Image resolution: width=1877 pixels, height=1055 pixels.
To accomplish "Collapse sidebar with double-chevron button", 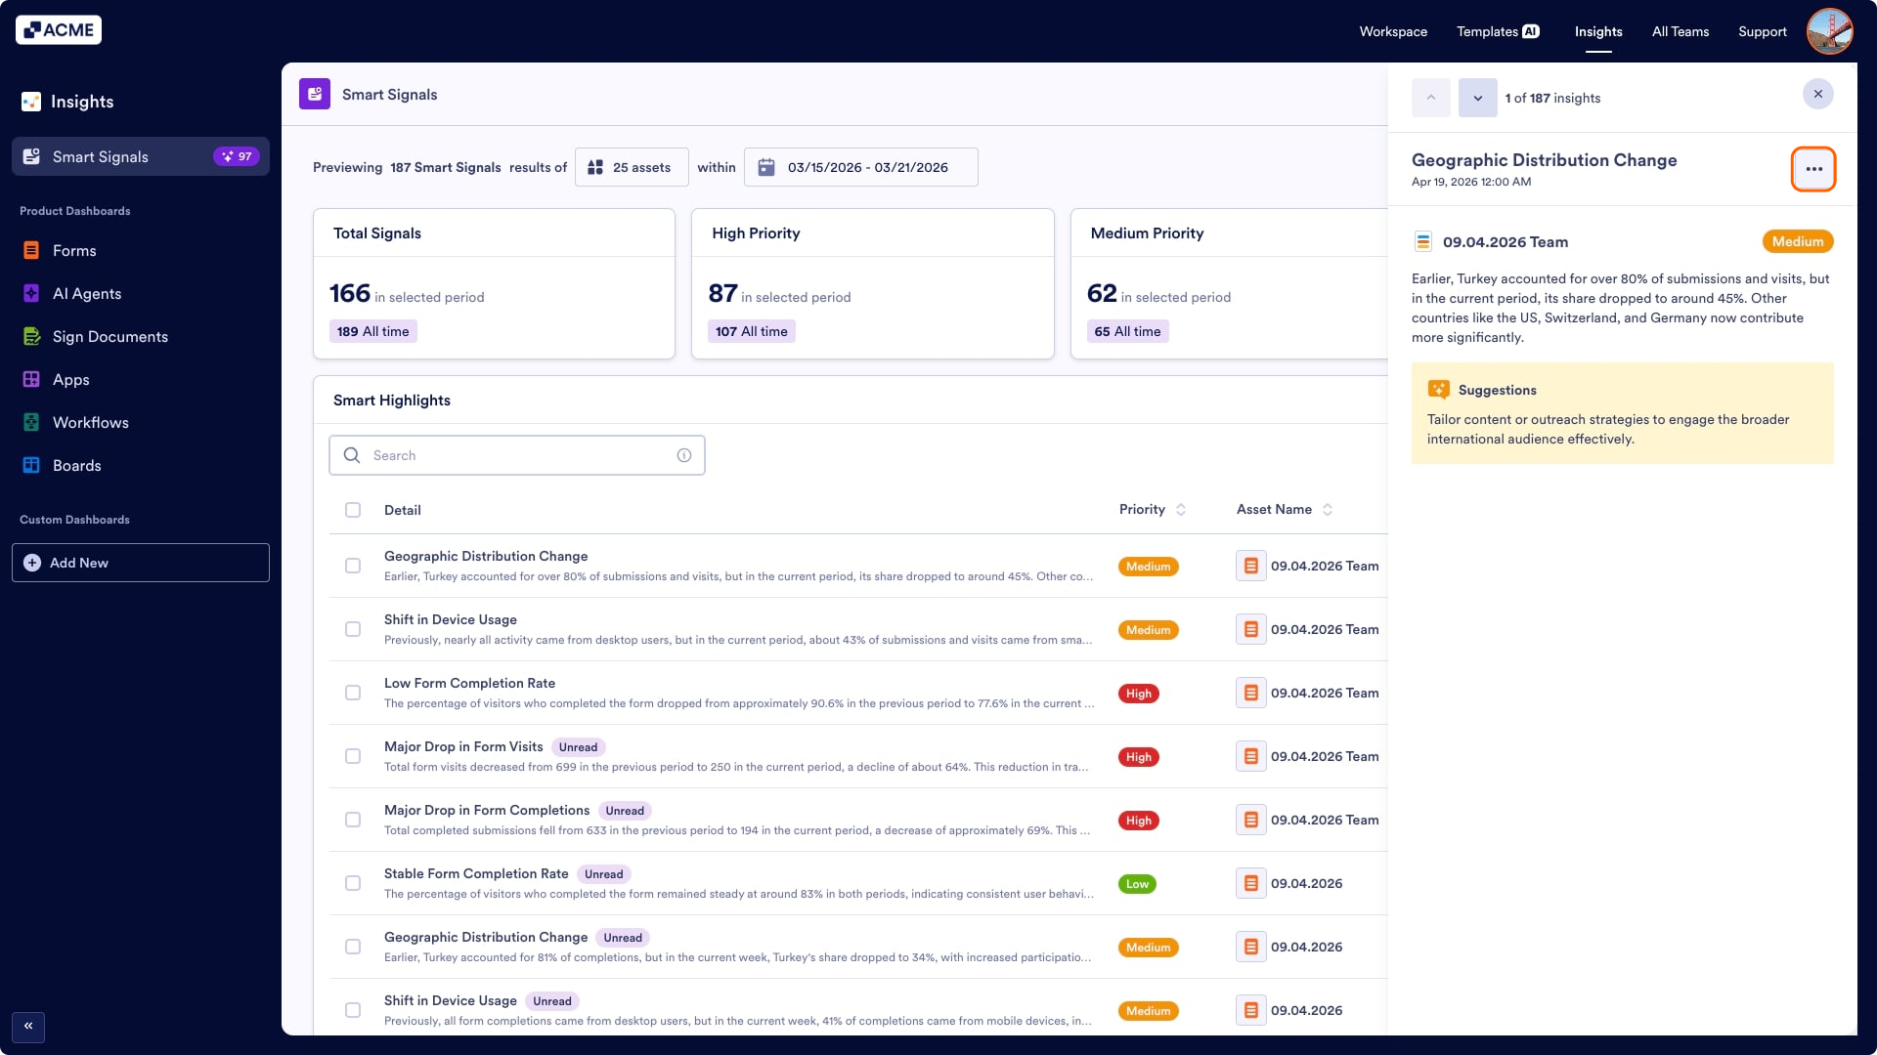I will 28,1026.
